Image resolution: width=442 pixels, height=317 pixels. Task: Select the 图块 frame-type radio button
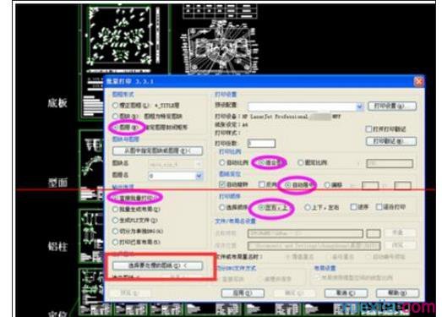coord(115,116)
